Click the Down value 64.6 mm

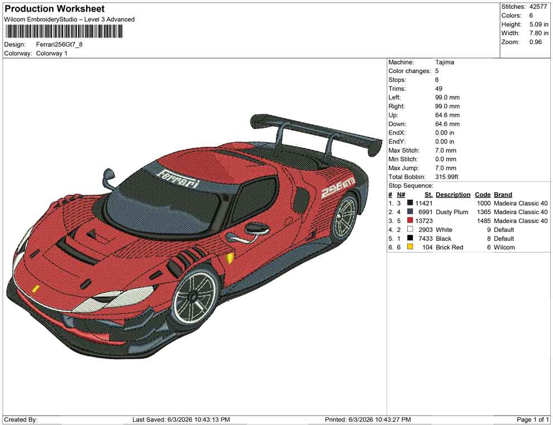click(447, 124)
